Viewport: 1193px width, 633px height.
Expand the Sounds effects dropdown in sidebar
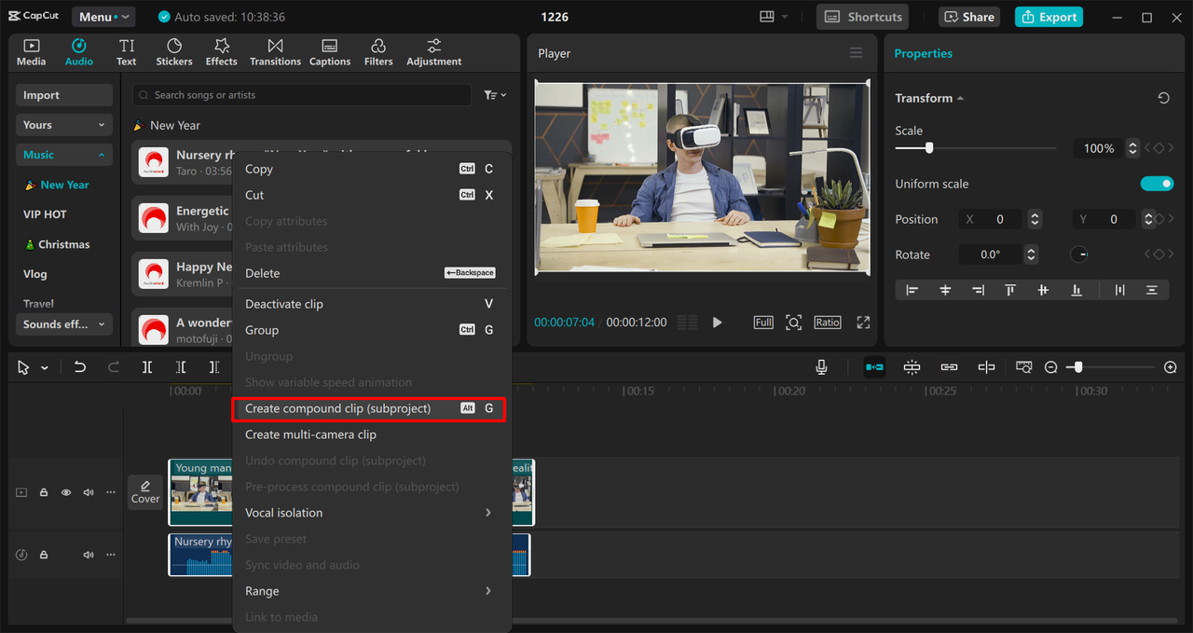coord(63,324)
